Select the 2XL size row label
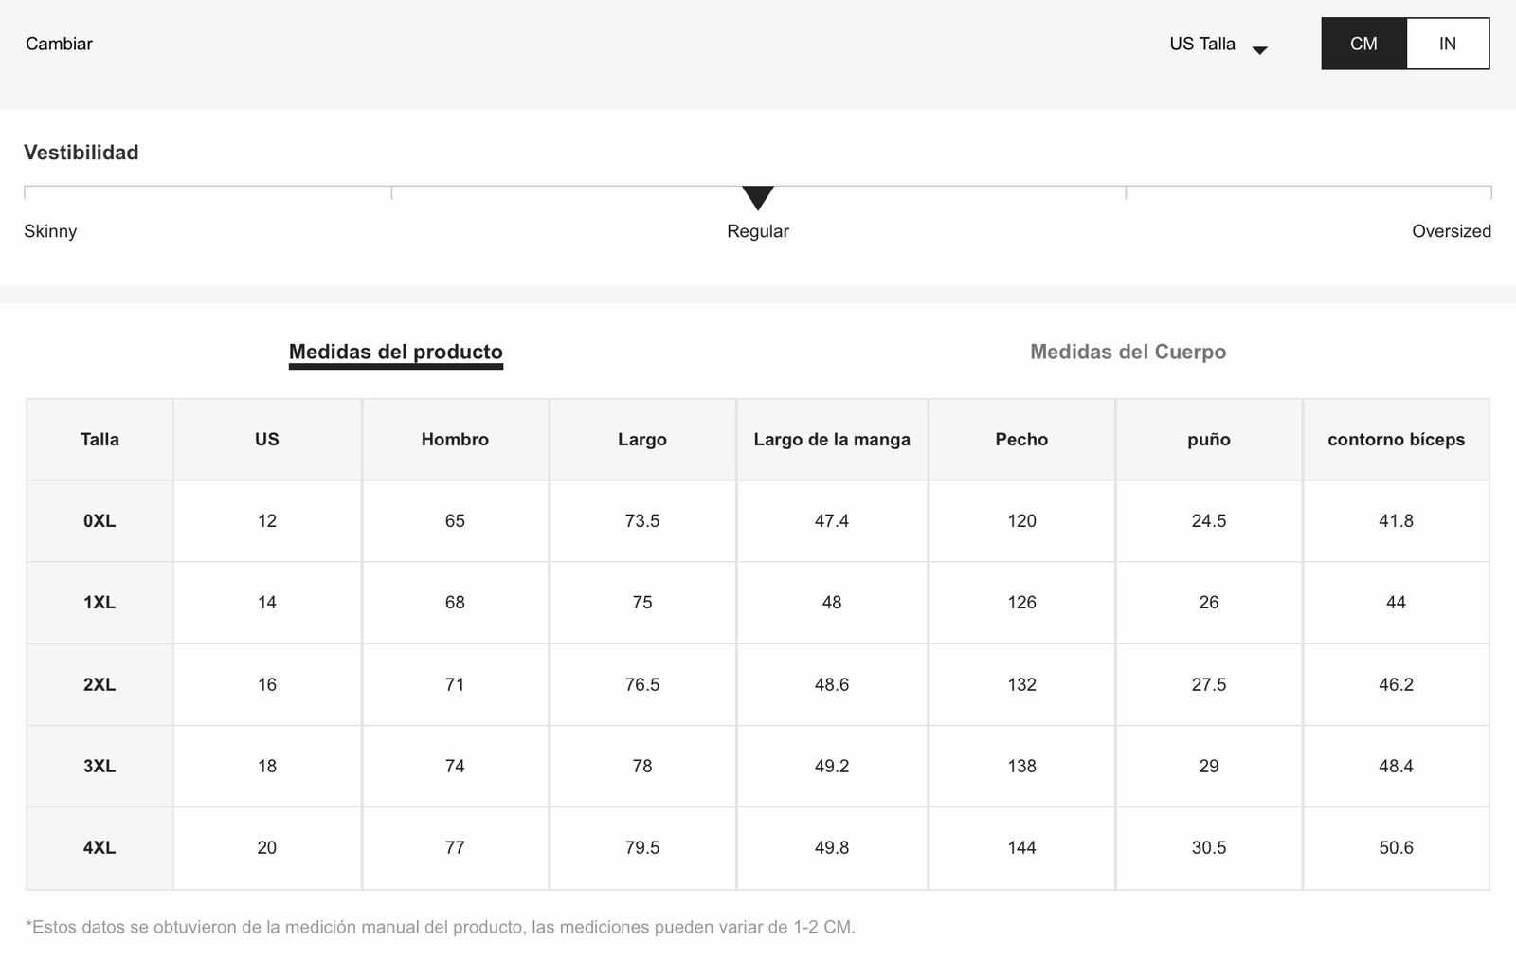 pos(99,684)
